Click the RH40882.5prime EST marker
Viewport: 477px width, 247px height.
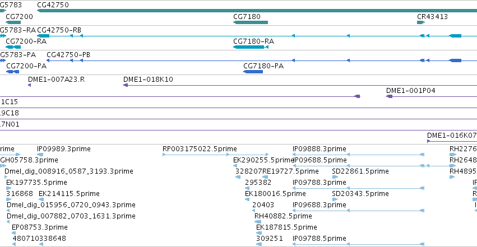pyautogui.click(x=258, y=222)
